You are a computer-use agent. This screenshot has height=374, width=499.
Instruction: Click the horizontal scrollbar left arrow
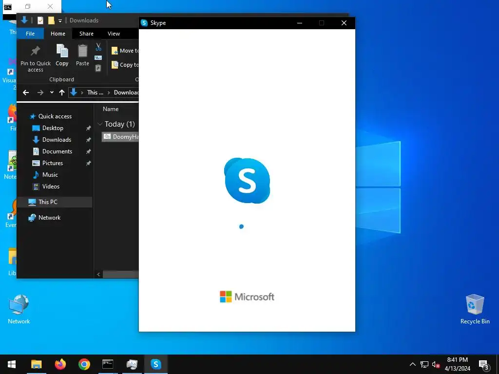[x=98, y=274]
